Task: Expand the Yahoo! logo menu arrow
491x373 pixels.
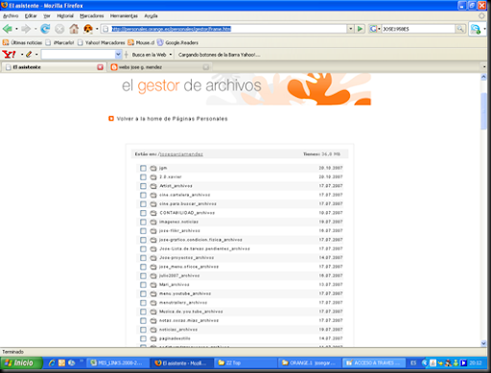Action: pos(22,55)
